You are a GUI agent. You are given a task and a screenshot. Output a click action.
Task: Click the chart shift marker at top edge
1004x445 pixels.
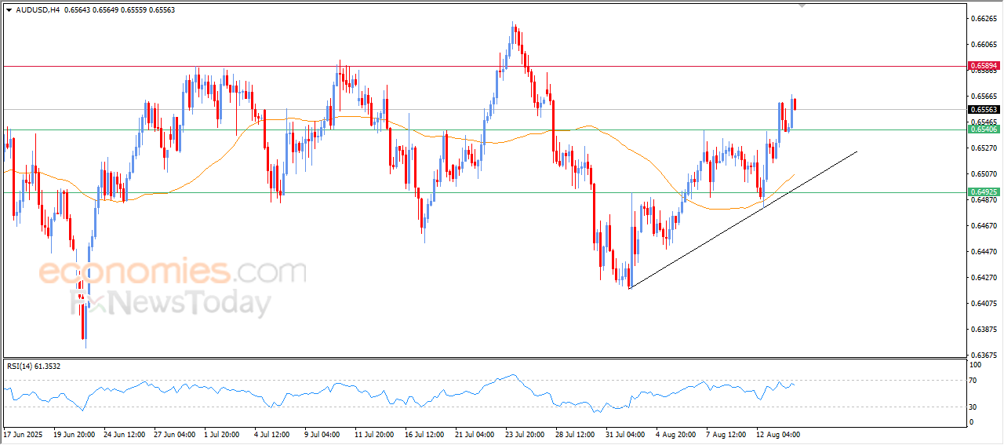coord(802,5)
